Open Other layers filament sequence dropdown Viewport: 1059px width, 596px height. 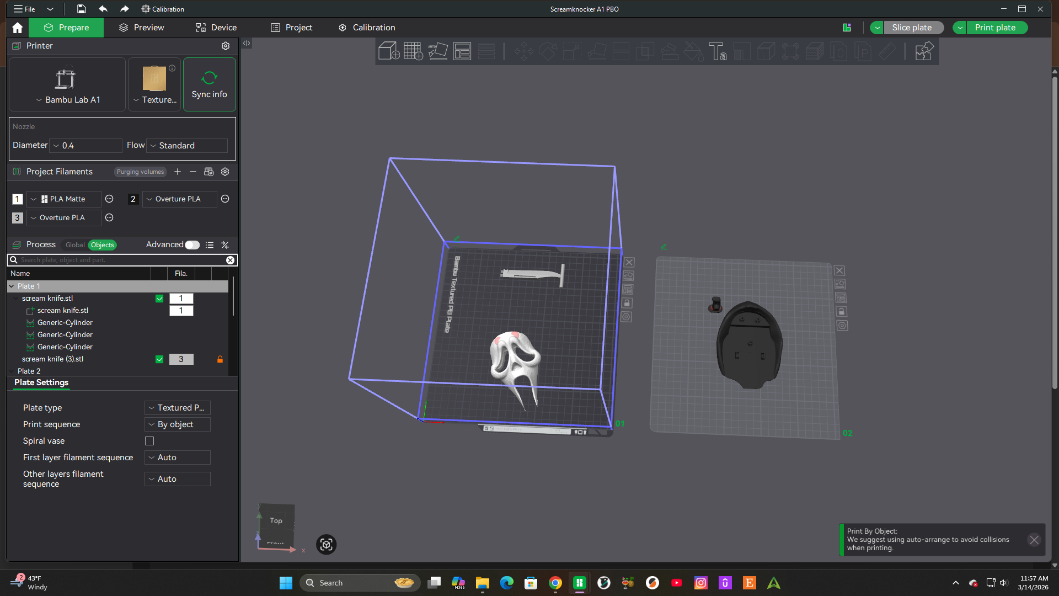coord(178,479)
